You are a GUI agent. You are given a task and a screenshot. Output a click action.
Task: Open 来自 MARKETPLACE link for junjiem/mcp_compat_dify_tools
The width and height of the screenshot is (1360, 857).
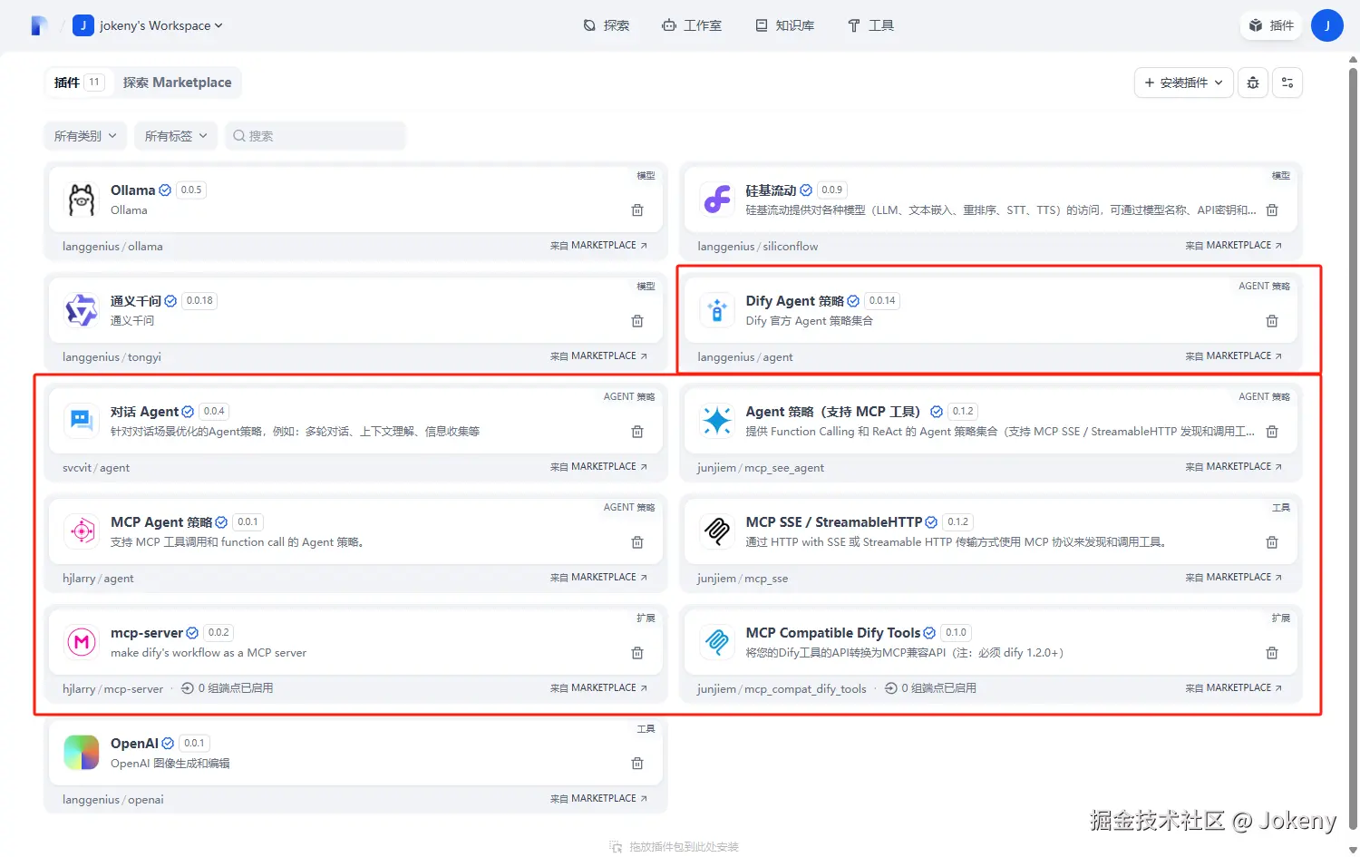(1234, 688)
